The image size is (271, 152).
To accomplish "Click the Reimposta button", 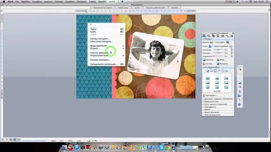I will click(222, 64).
